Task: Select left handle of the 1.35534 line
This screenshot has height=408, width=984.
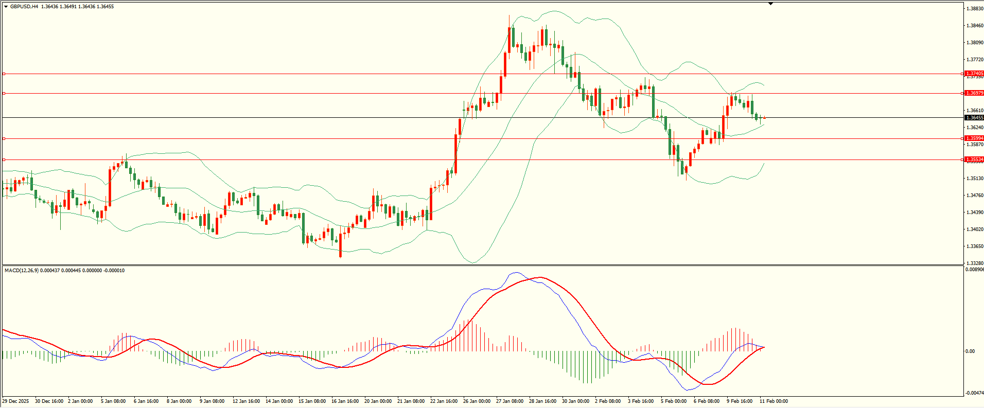Action: point(4,160)
